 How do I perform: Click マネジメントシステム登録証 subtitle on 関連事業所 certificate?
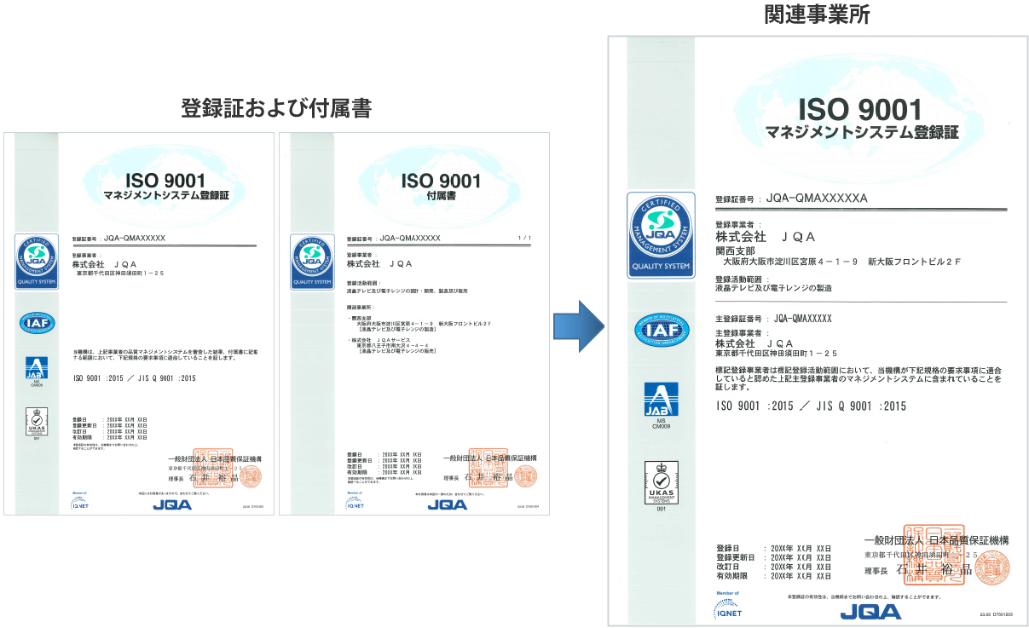point(861,133)
